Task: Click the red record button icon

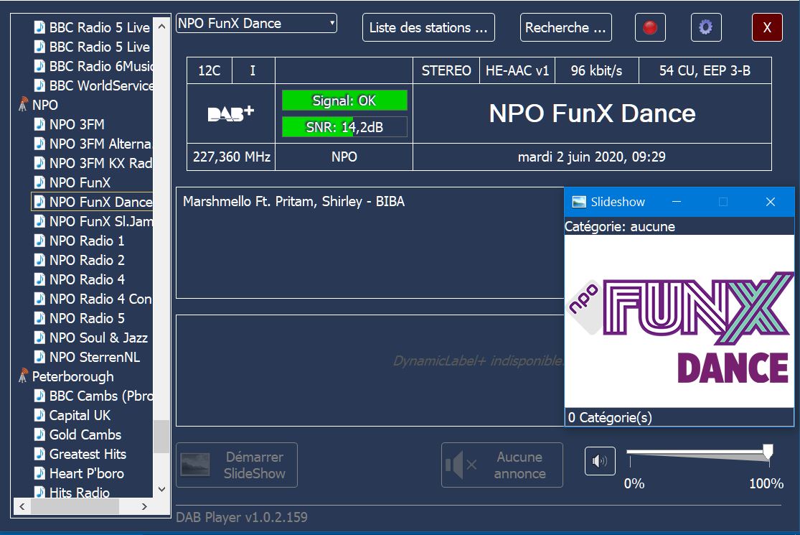Action: (x=650, y=27)
